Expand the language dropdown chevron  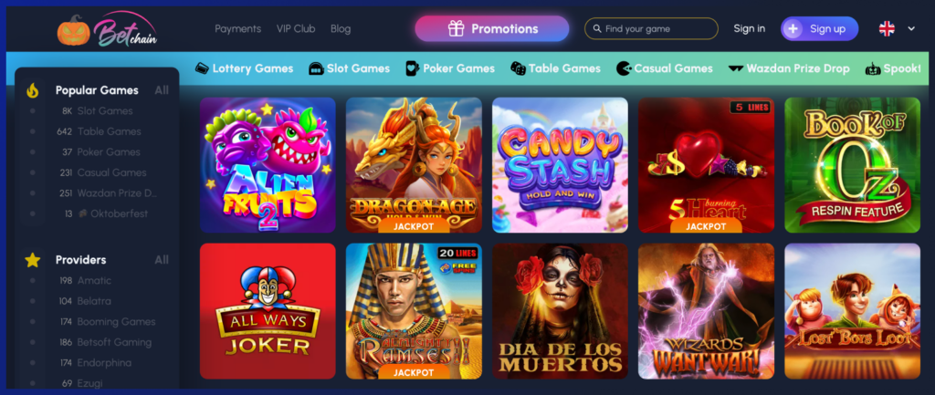click(x=911, y=28)
